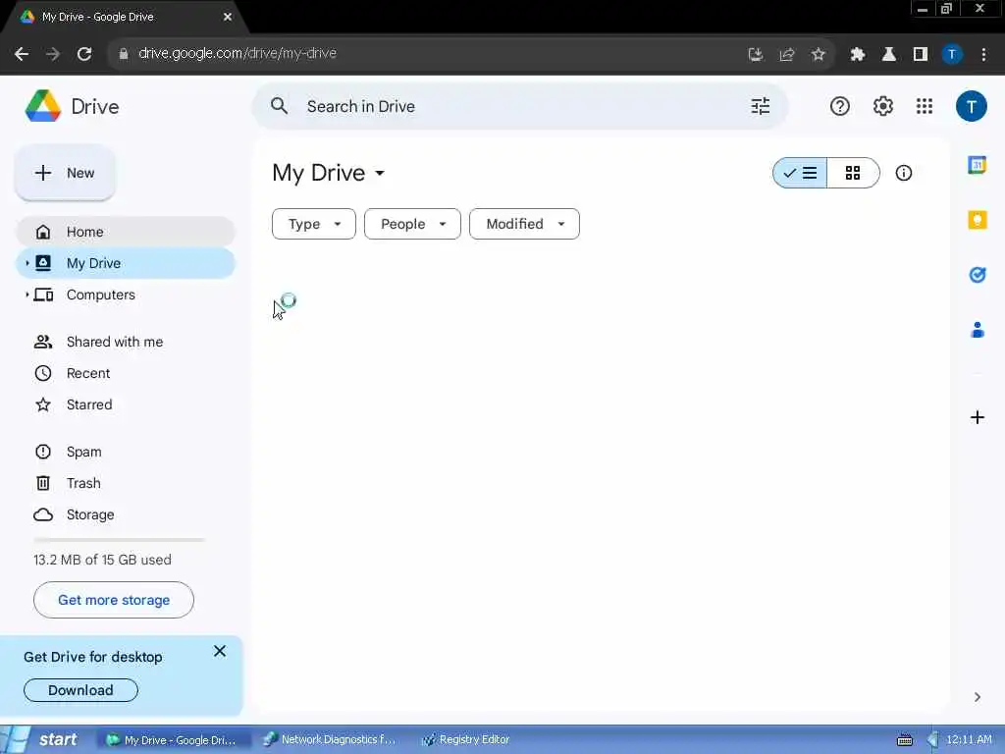Dismiss the Get Drive for desktop banner
This screenshot has width=1005, height=754.
[x=220, y=652]
